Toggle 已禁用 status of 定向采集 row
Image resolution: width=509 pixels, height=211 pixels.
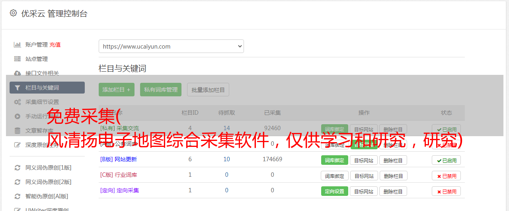coord(447,191)
